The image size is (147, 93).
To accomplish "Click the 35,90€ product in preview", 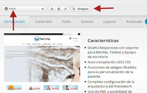I will (x=70, y=88).
